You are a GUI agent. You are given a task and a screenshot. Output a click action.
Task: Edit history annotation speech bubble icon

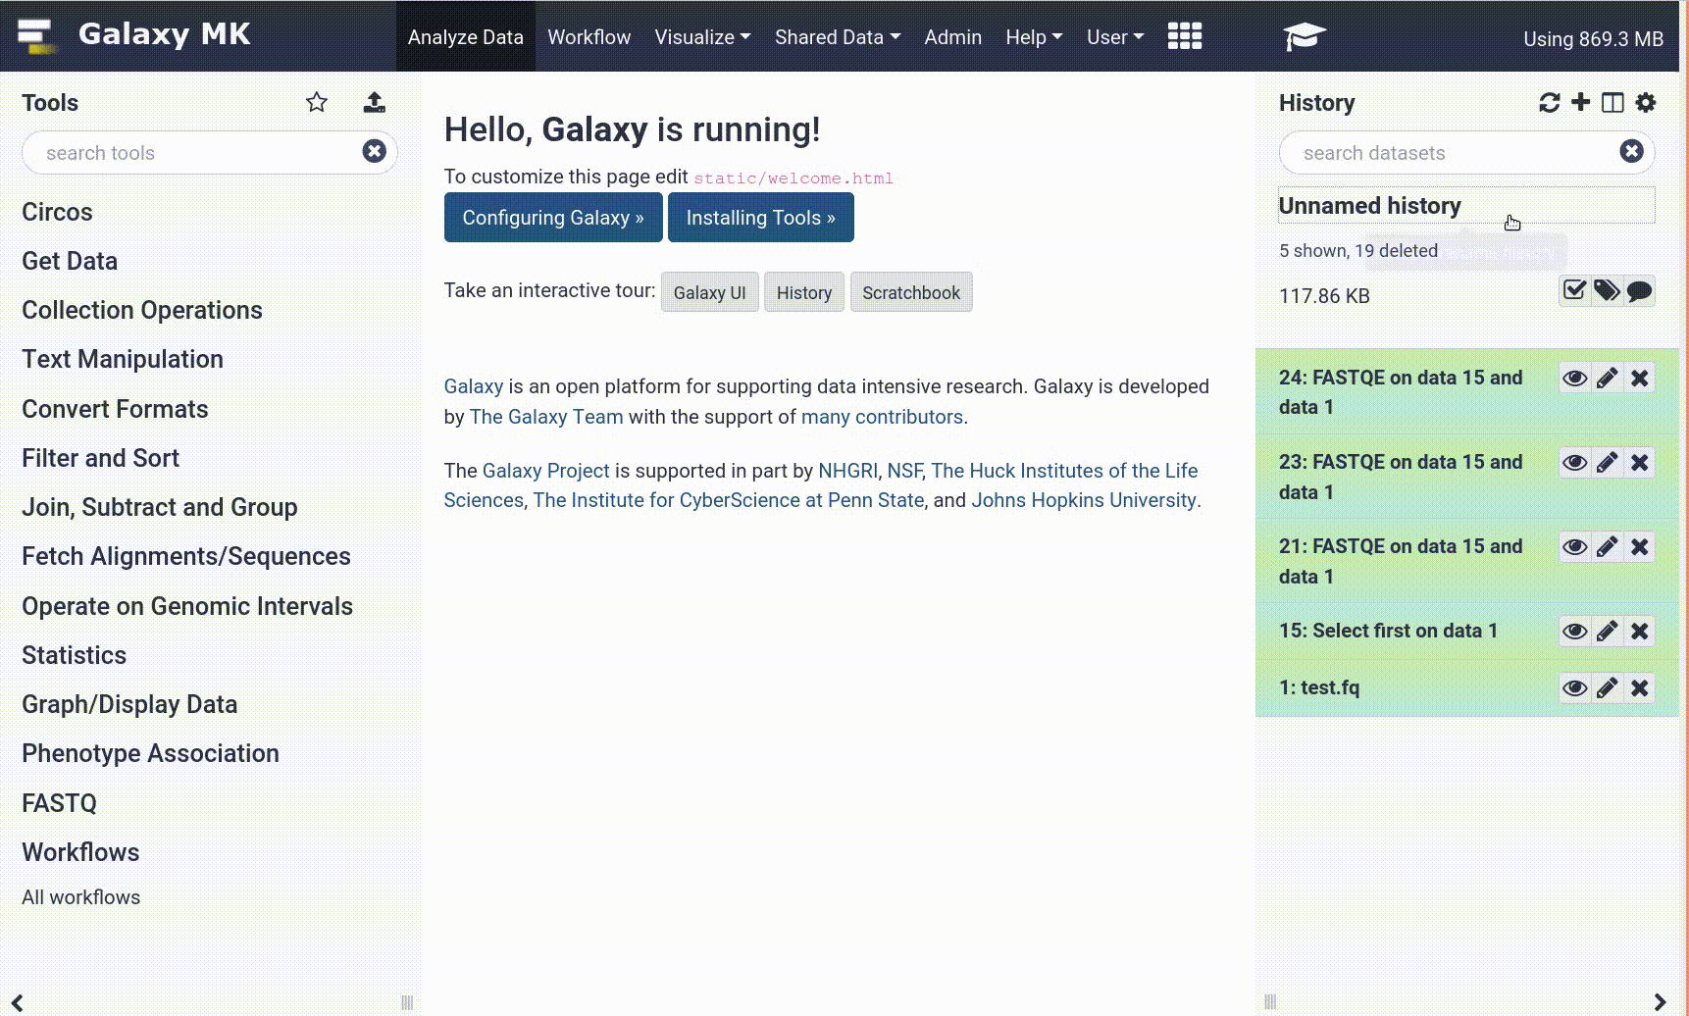(1639, 290)
